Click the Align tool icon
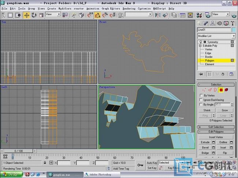 point(165,15)
